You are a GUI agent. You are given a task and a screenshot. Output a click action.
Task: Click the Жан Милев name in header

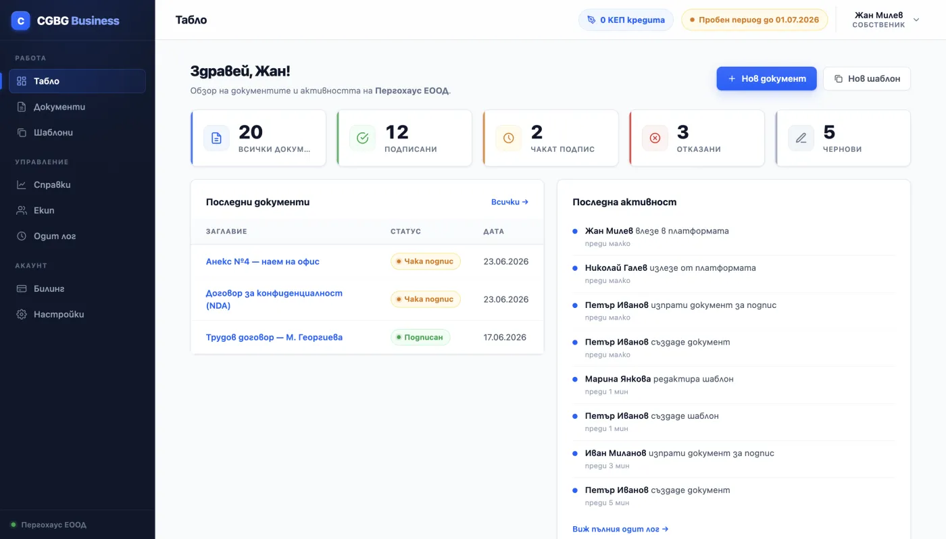pyautogui.click(x=878, y=15)
